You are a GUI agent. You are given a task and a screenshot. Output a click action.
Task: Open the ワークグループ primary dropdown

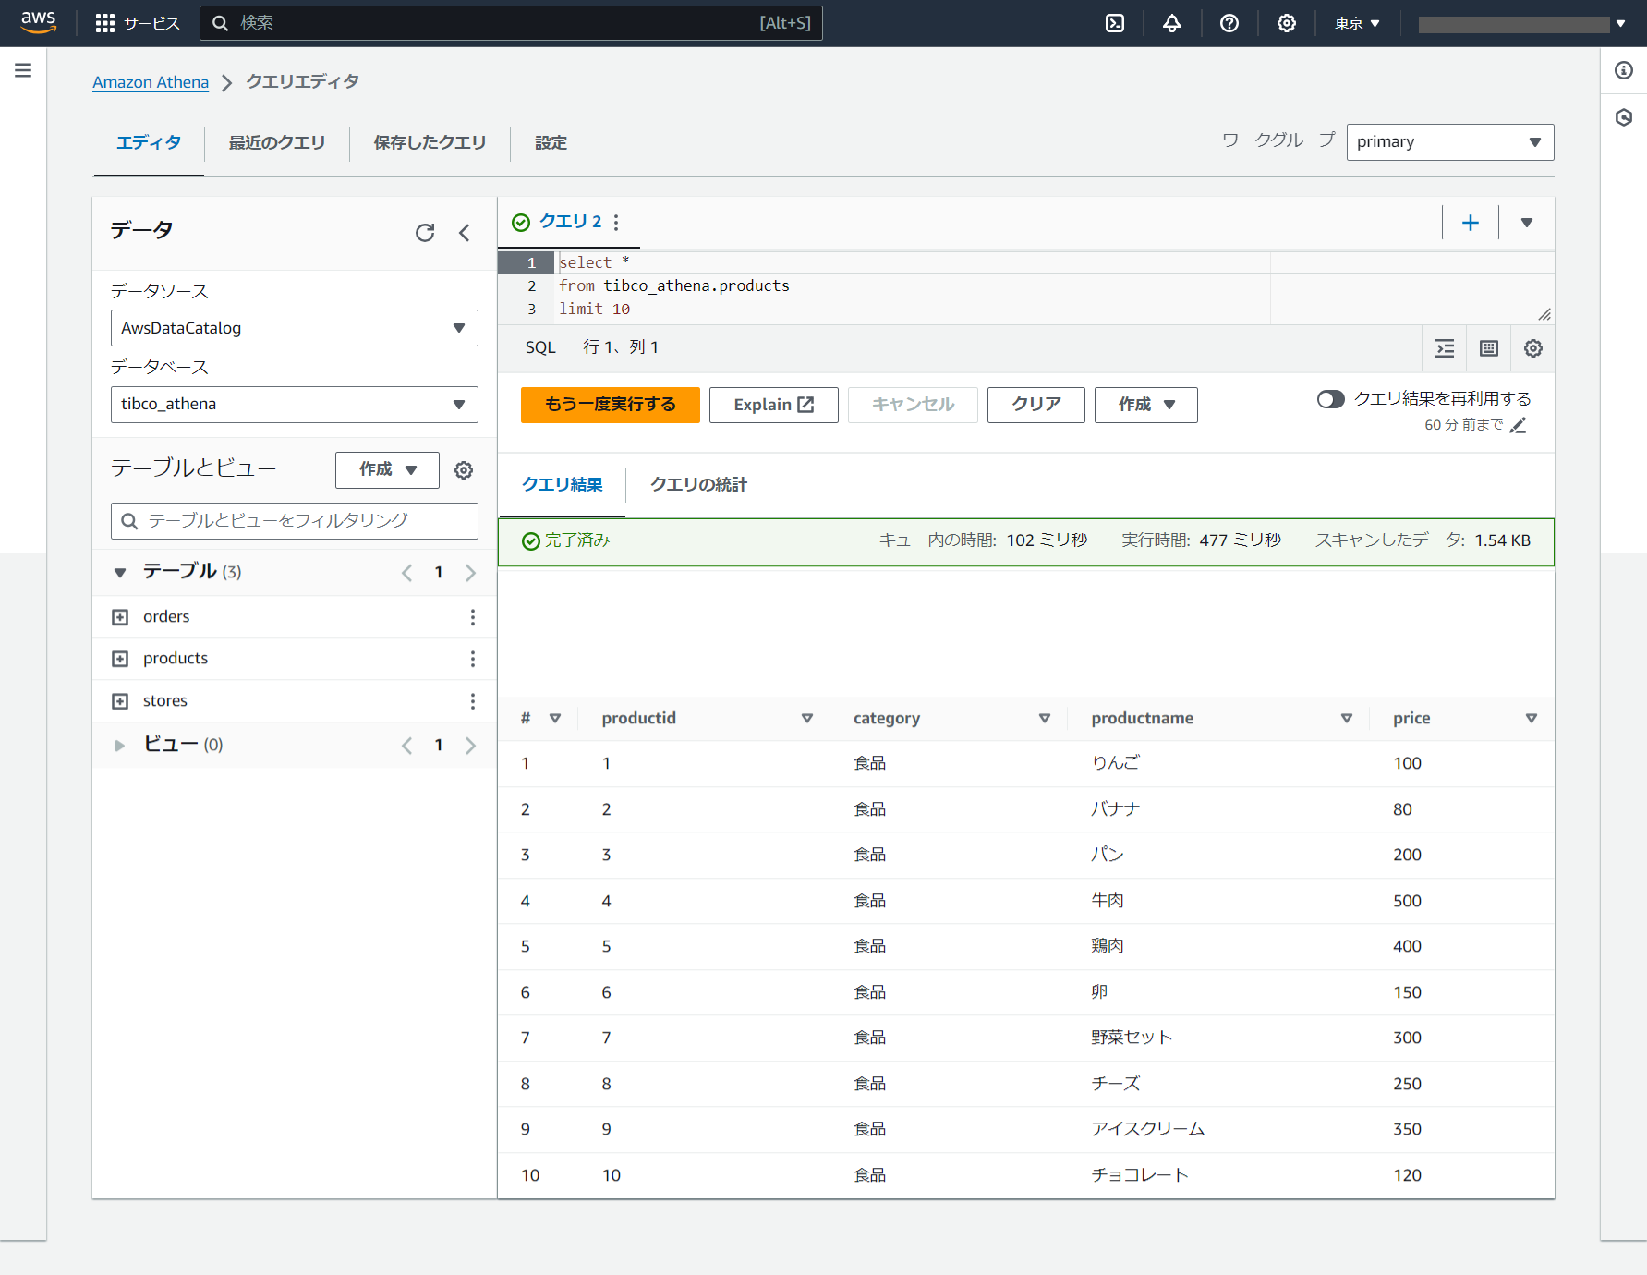(x=1450, y=142)
